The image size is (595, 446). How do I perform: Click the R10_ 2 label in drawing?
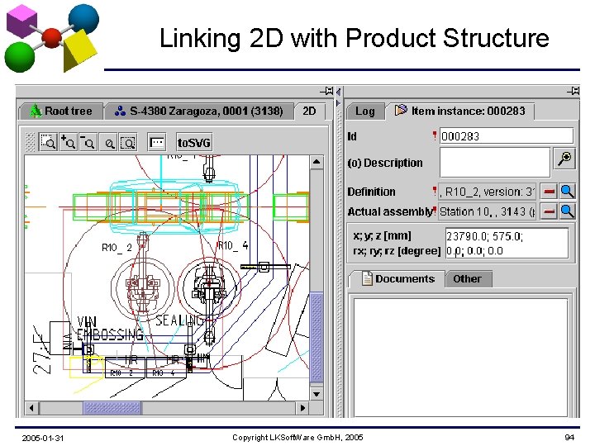pos(117,248)
